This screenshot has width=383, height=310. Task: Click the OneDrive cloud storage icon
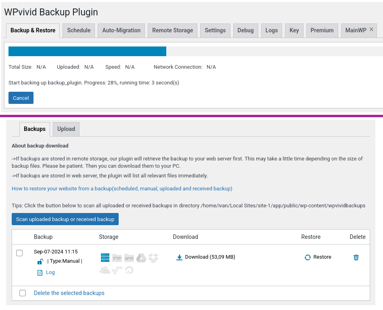pyautogui.click(x=105, y=270)
